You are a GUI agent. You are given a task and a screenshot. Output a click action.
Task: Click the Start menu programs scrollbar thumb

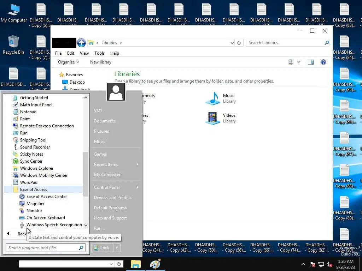86,174
